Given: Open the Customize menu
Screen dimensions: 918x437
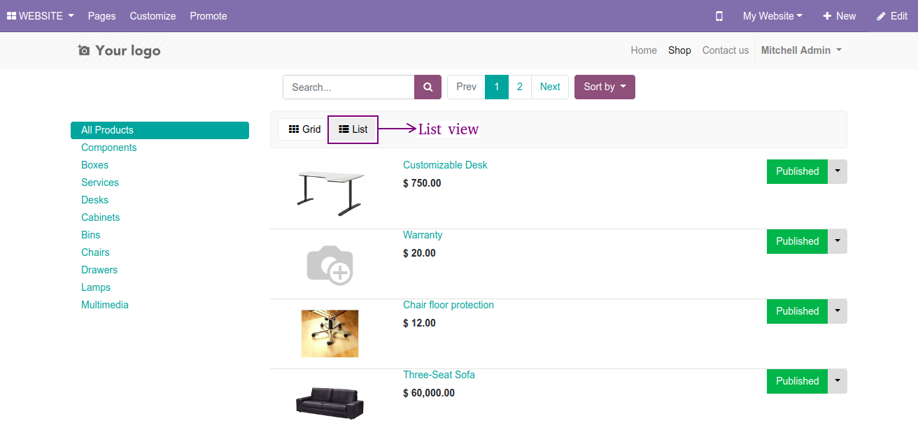Looking at the screenshot, I should click(153, 16).
